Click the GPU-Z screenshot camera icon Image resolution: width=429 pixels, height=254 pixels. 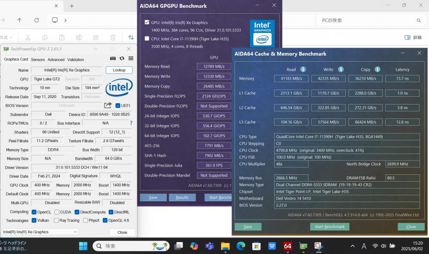coord(113,58)
